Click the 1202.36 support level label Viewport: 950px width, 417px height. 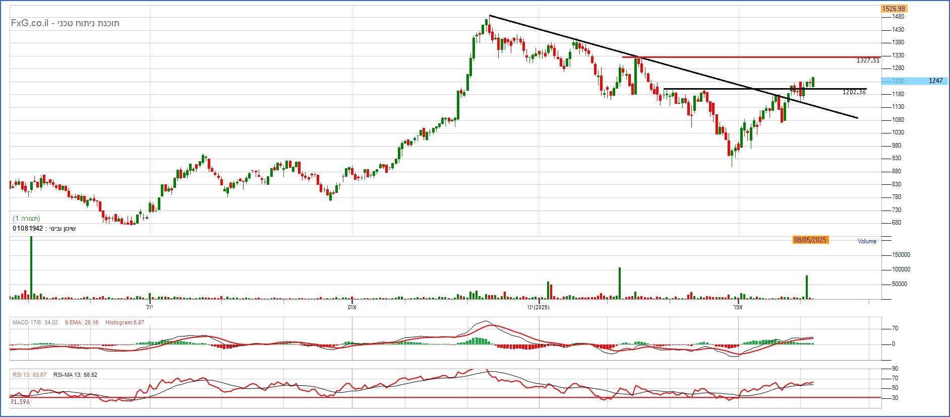pos(853,93)
